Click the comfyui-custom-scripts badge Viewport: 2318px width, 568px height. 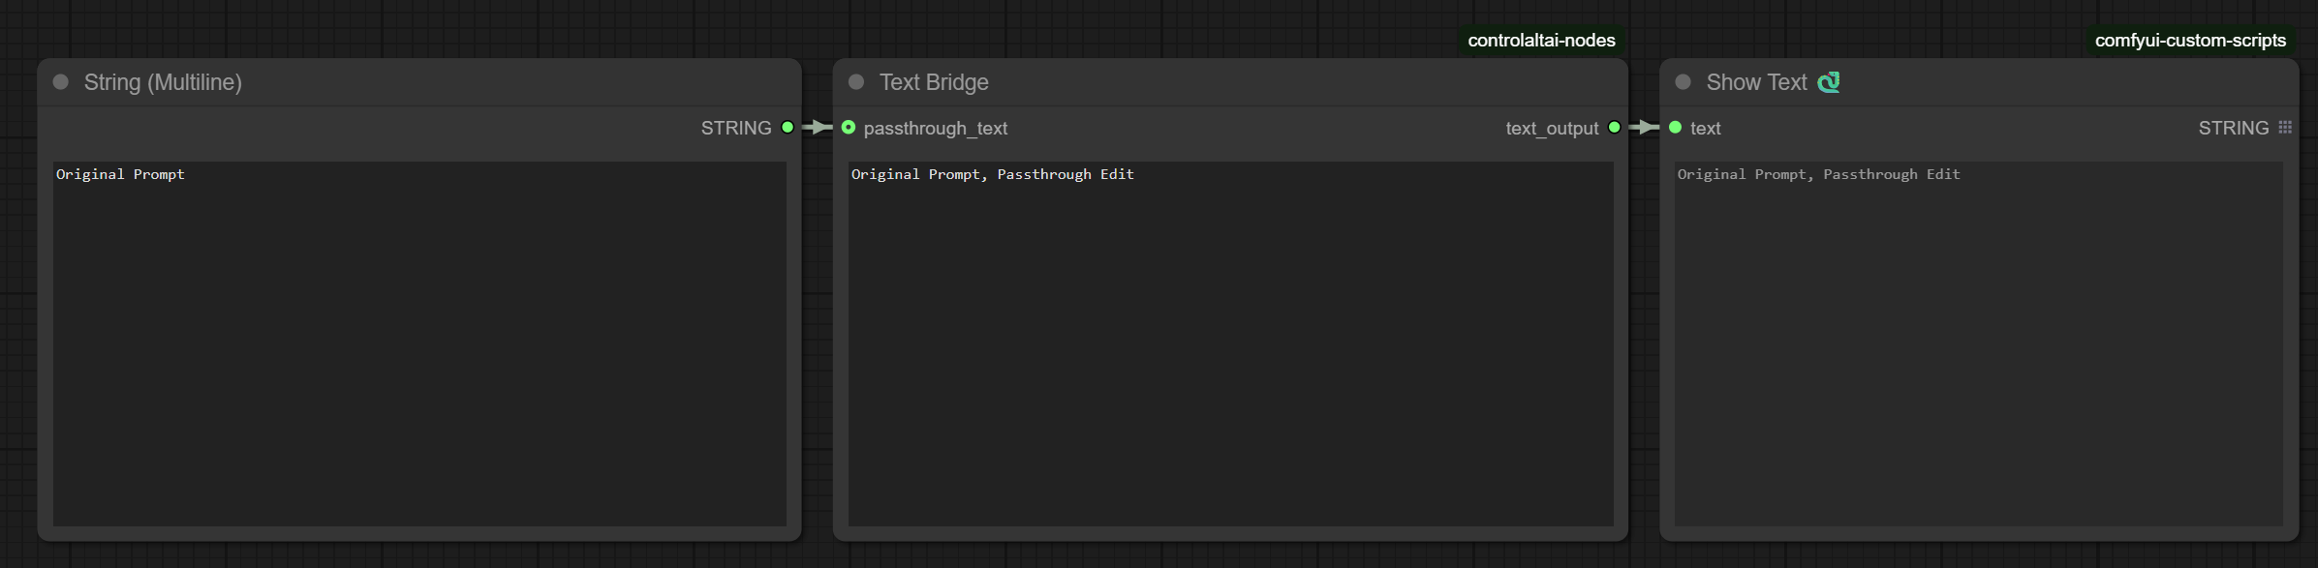point(2190,41)
